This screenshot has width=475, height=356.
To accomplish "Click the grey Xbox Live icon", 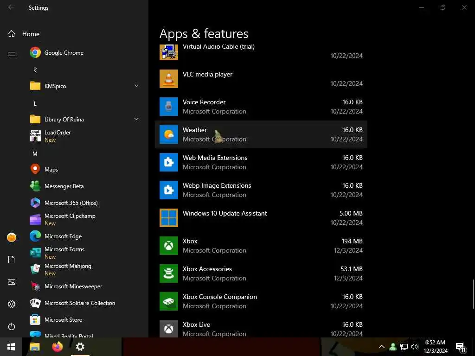I will tap(169, 329).
